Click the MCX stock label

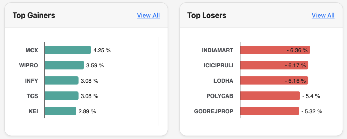32,50
